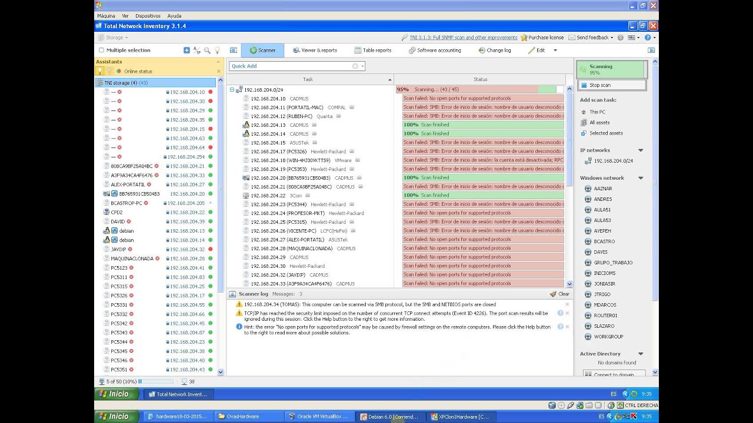This screenshot has width=753, height=423.
Task: Click the light bulb assistants icon in the toolbar
Action: coord(217,51)
